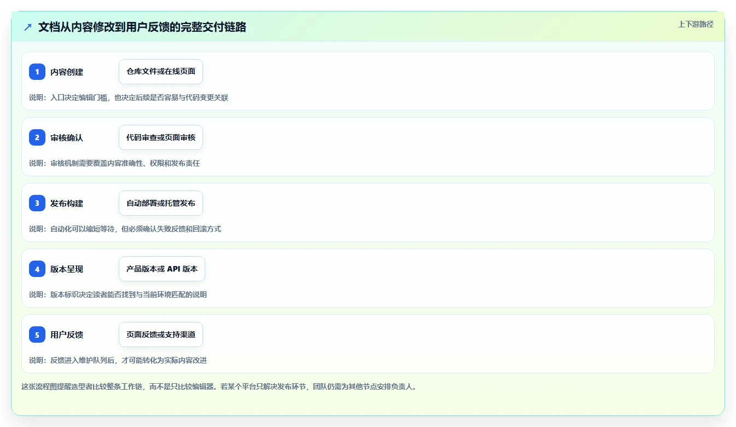The image size is (736, 427).
Task: Click the 用户反馈 step label
Action: tap(67, 334)
